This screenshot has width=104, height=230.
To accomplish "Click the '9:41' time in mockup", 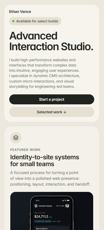I will pos(38,200).
